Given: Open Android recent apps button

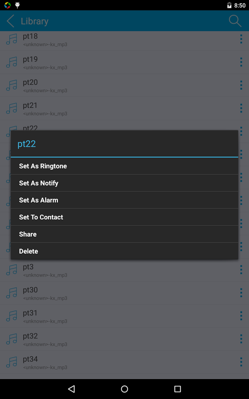Looking at the screenshot, I should click(178, 389).
